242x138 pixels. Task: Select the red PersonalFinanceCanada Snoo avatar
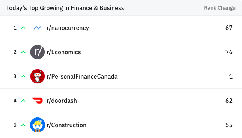(x=38, y=76)
